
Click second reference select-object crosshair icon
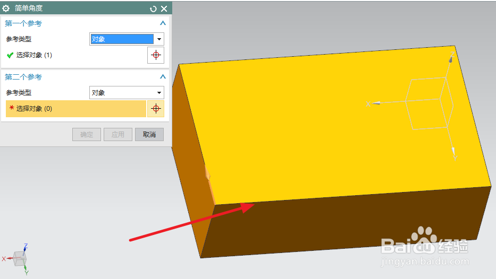(x=156, y=109)
